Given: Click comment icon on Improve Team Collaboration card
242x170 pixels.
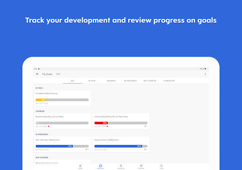Looking at the screenshot, I should (145, 149).
